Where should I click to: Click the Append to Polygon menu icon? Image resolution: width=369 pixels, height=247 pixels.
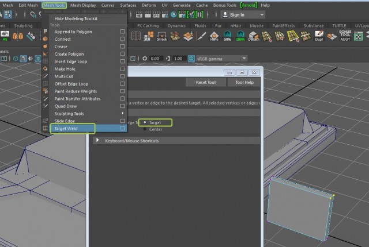45,32
